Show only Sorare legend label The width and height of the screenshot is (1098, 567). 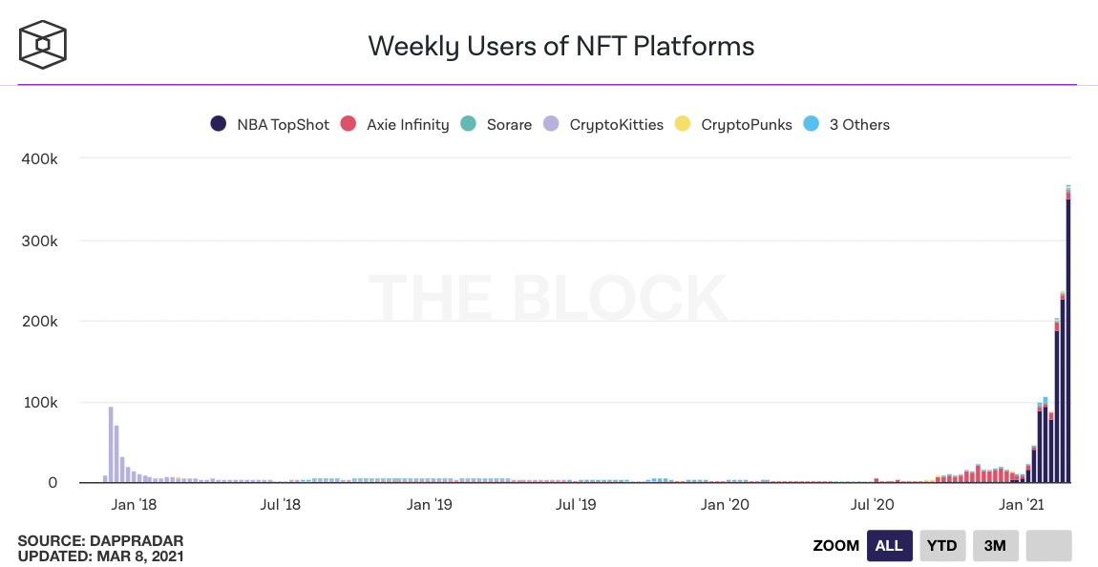coord(509,124)
